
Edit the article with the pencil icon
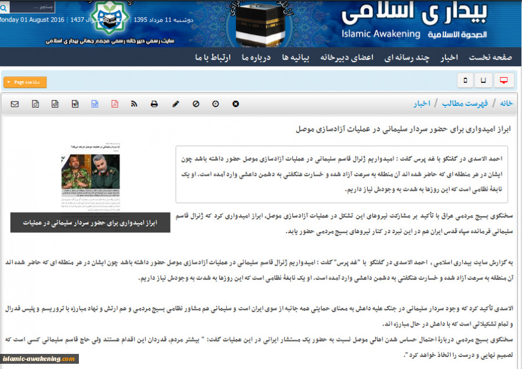[175, 103]
